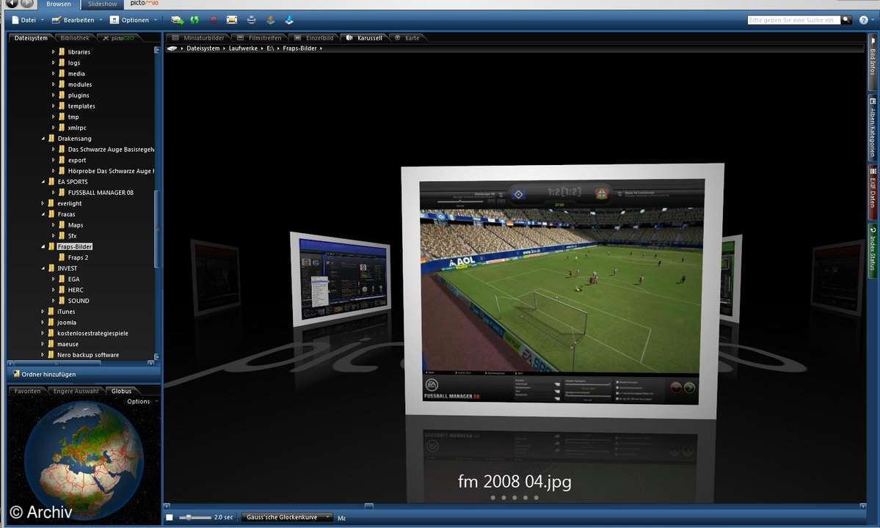Expand the joomla folder

[x=43, y=322]
